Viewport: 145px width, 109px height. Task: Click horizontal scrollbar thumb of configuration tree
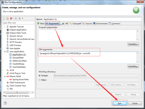(17, 92)
